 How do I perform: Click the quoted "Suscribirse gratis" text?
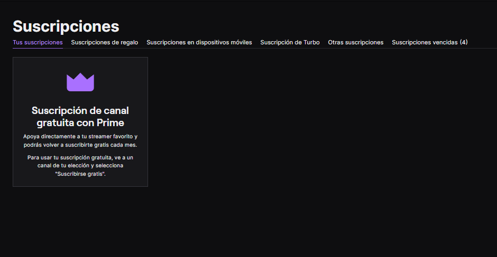coord(80,174)
